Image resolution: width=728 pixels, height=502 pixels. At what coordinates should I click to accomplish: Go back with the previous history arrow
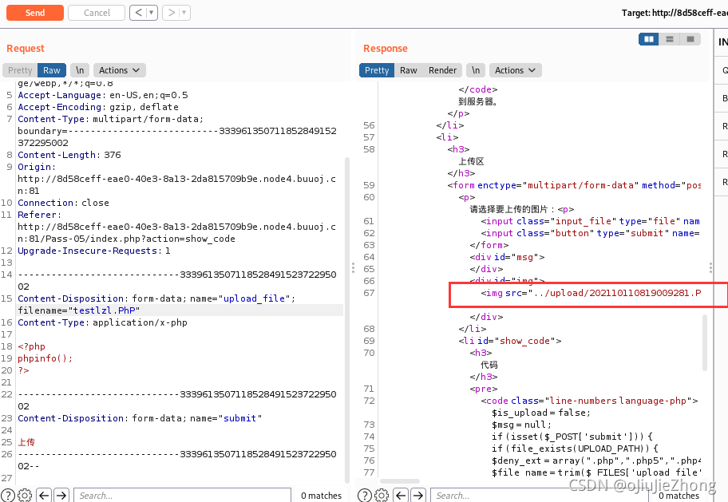click(x=138, y=13)
